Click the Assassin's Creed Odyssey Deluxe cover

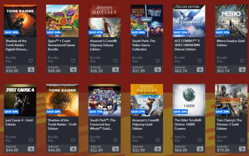[105, 21]
